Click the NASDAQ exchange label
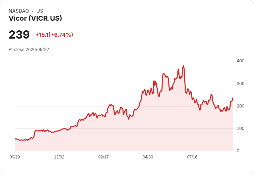 point(19,11)
